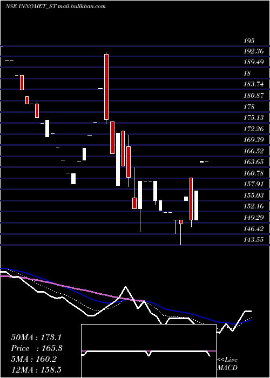Viewport: 270px width, 378px height.
Task: Click the tallest red candlestick near 192
Action: tap(106, 87)
